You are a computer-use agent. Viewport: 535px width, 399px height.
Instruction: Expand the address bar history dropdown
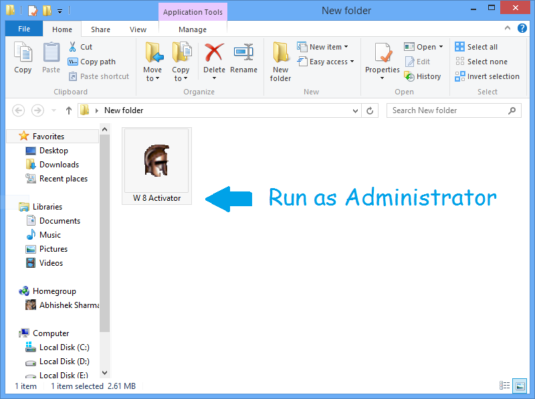click(x=355, y=110)
